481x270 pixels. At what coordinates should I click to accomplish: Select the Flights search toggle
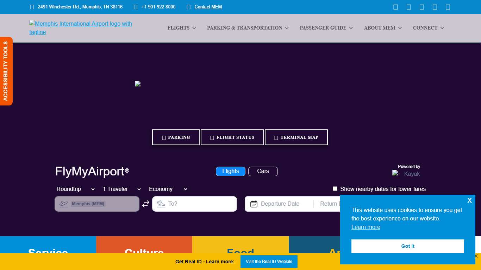(230, 171)
